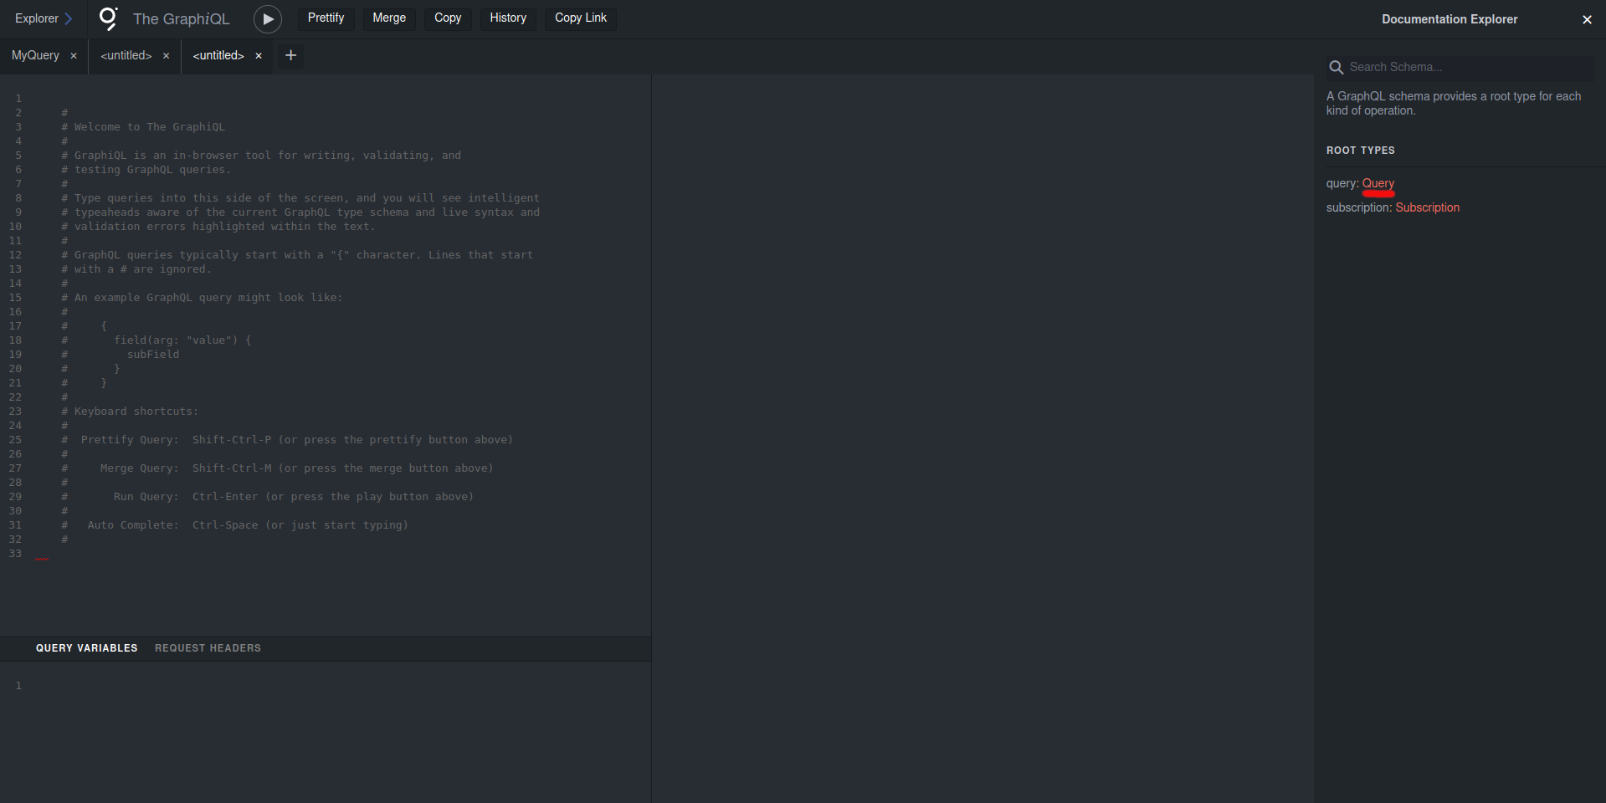
Task: Click the Copy Link button
Action: (x=580, y=18)
